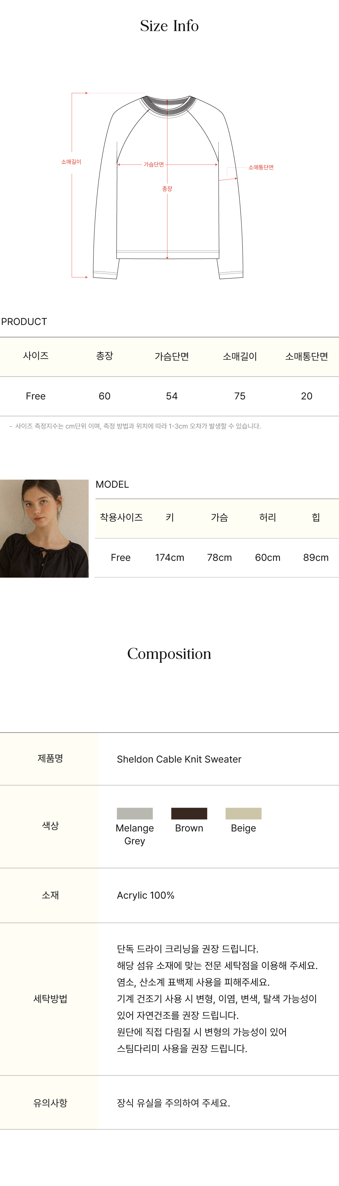Click the 착용사이즈 header in model table

pyautogui.click(x=121, y=518)
